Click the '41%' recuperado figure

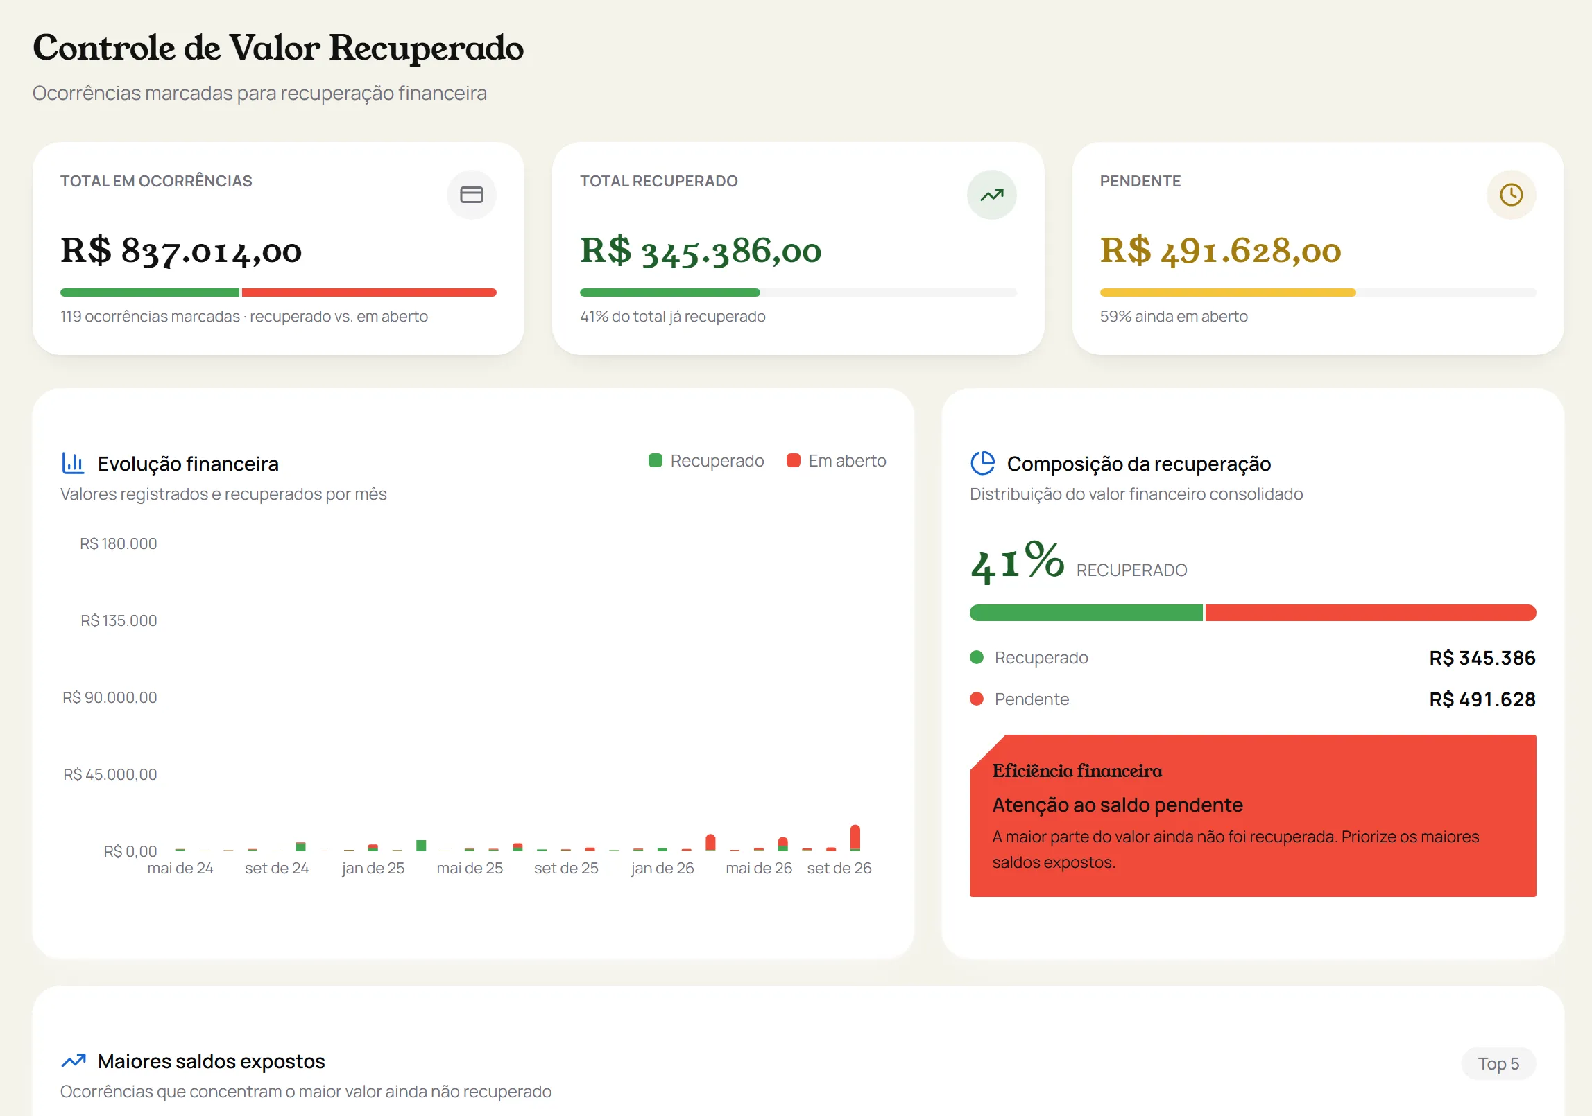1017,561
